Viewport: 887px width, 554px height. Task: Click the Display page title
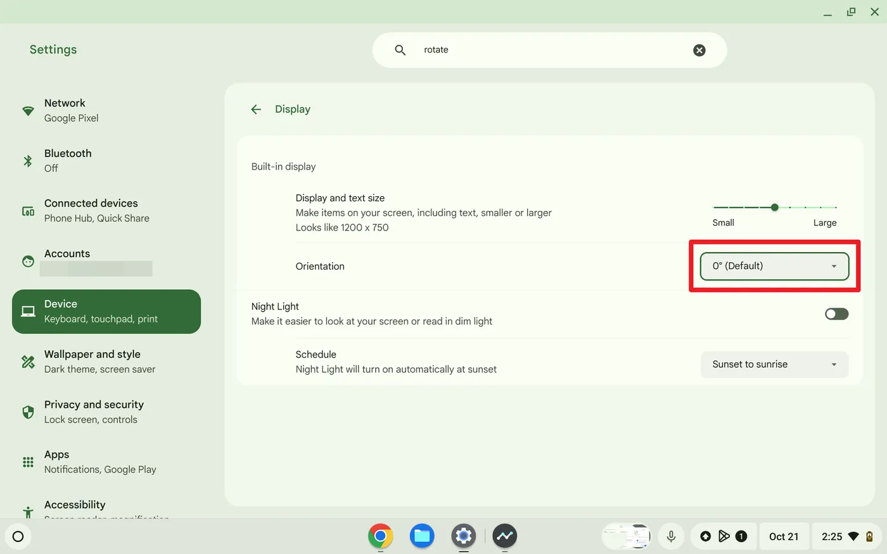[x=293, y=110]
